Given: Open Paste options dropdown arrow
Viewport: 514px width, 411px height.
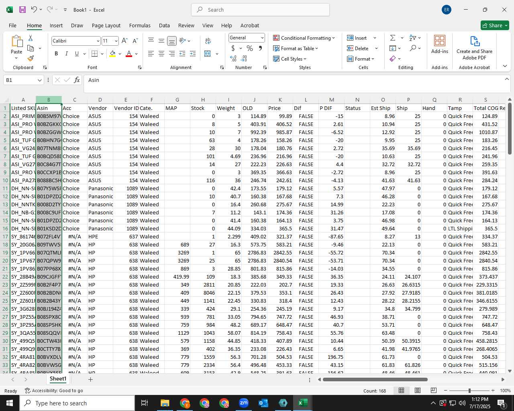Looking at the screenshot, I should 16,58.
